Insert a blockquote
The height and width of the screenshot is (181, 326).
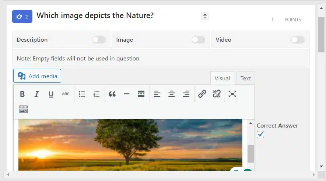[112, 94]
